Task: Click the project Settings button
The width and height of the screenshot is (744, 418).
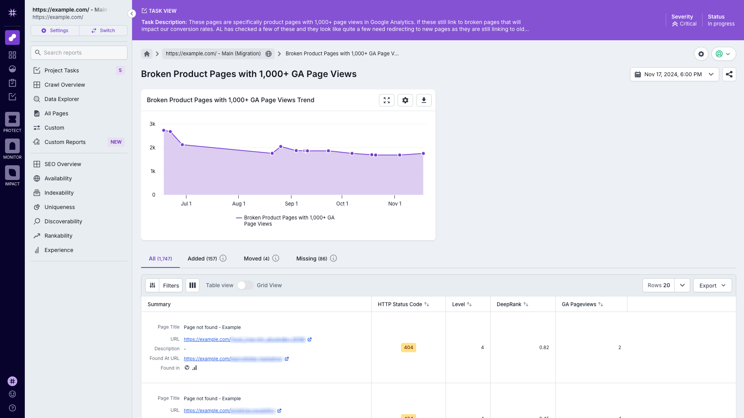Action: [x=55, y=31]
